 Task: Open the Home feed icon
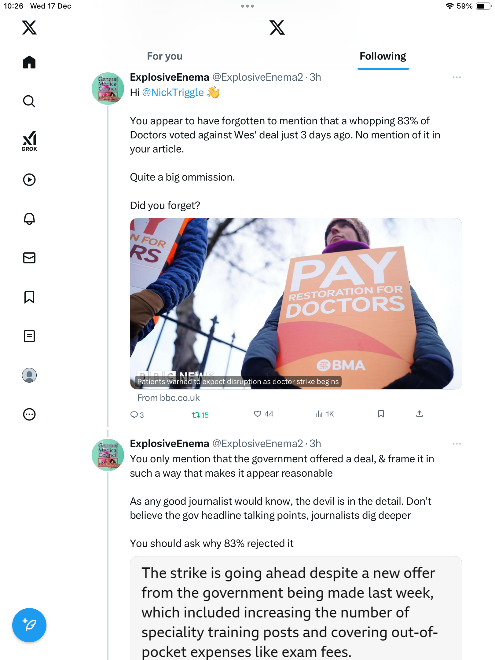29,62
